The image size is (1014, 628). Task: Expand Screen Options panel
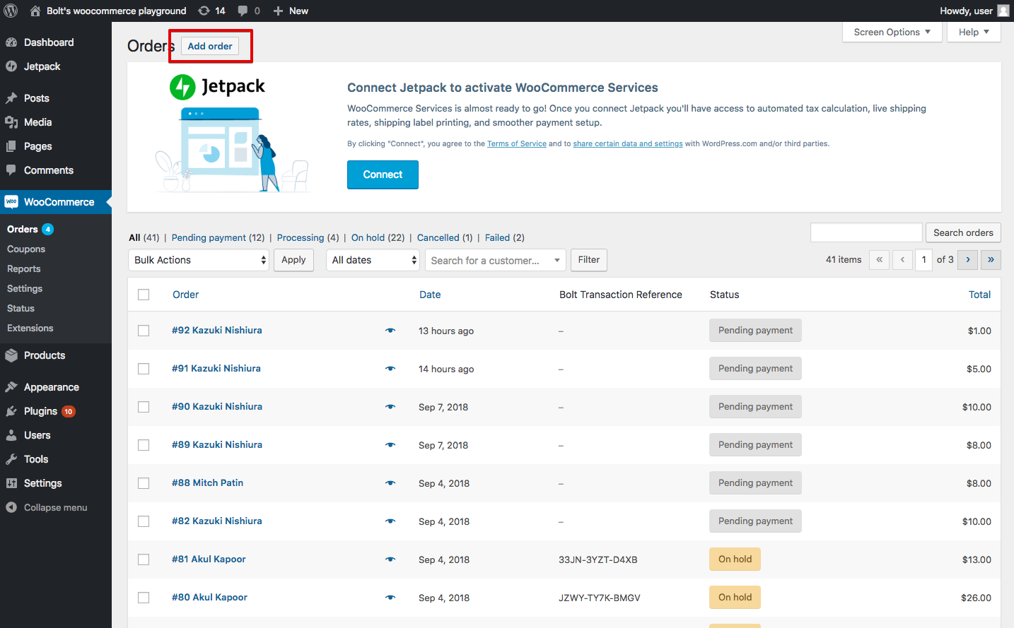(x=892, y=32)
